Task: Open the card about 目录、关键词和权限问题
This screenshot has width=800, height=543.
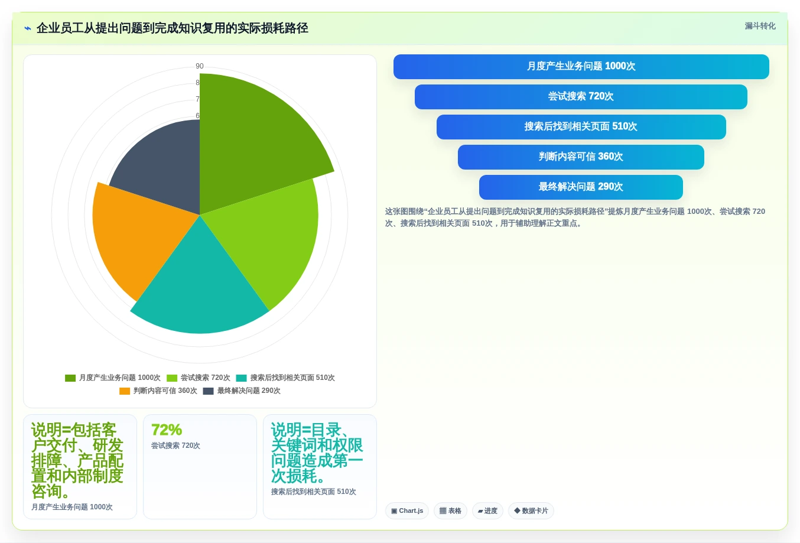Action: pos(320,467)
